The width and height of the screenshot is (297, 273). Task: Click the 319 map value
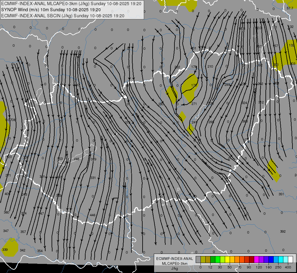click(x=93, y=159)
